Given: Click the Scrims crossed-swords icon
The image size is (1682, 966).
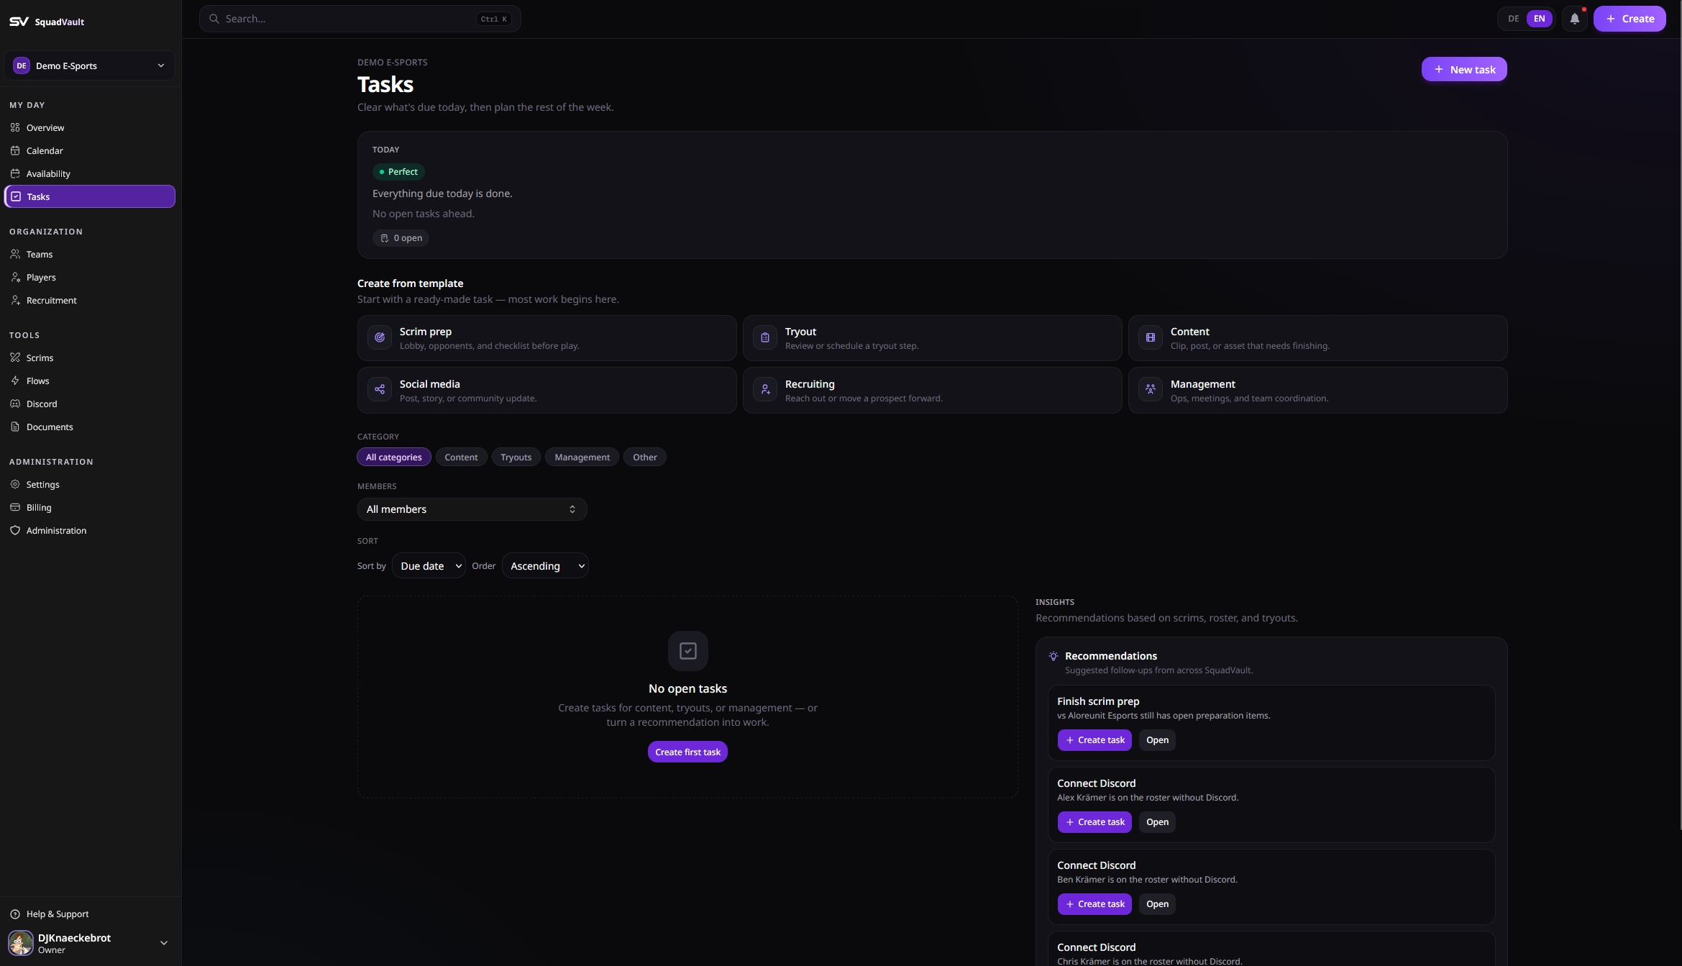Looking at the screenshot, I should pos(15,357).
